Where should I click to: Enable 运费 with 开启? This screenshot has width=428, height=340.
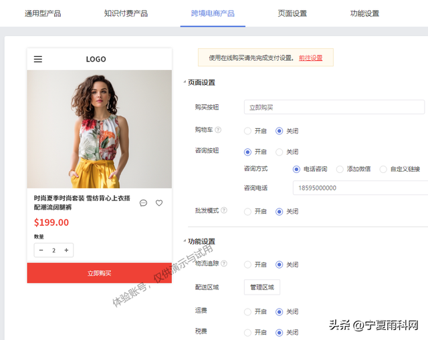[x=247, y=312]
